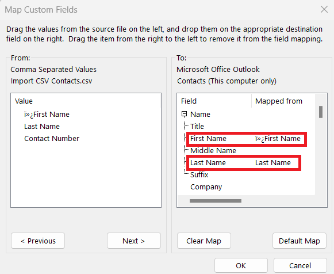Select the Company destination field
This screenshot has width=334, height=274.
206,187
